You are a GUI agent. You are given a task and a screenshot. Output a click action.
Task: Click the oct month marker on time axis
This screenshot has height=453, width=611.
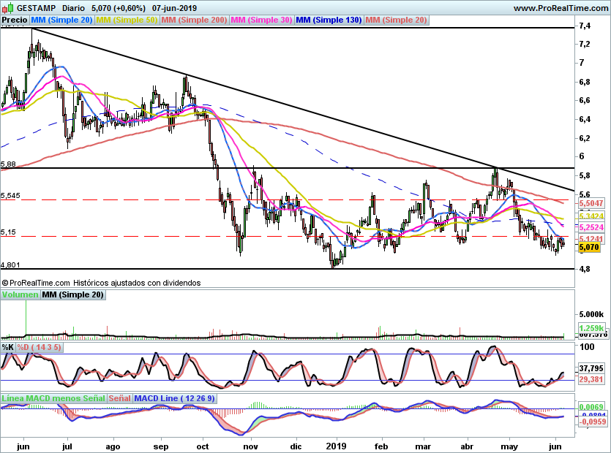point(203,446)
